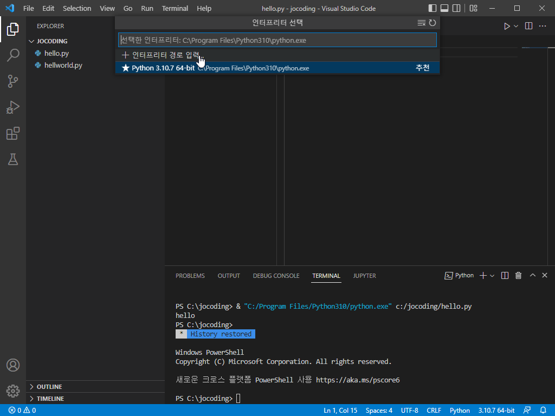
Task: Close the terminal panel
Action: [544, 275]
